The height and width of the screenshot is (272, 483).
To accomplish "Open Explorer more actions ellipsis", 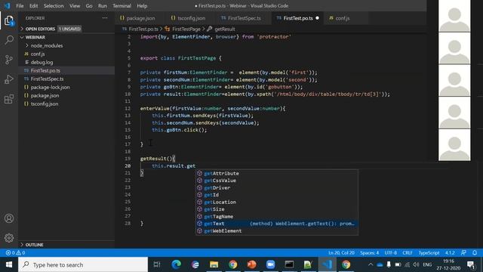I will point(105,18).
